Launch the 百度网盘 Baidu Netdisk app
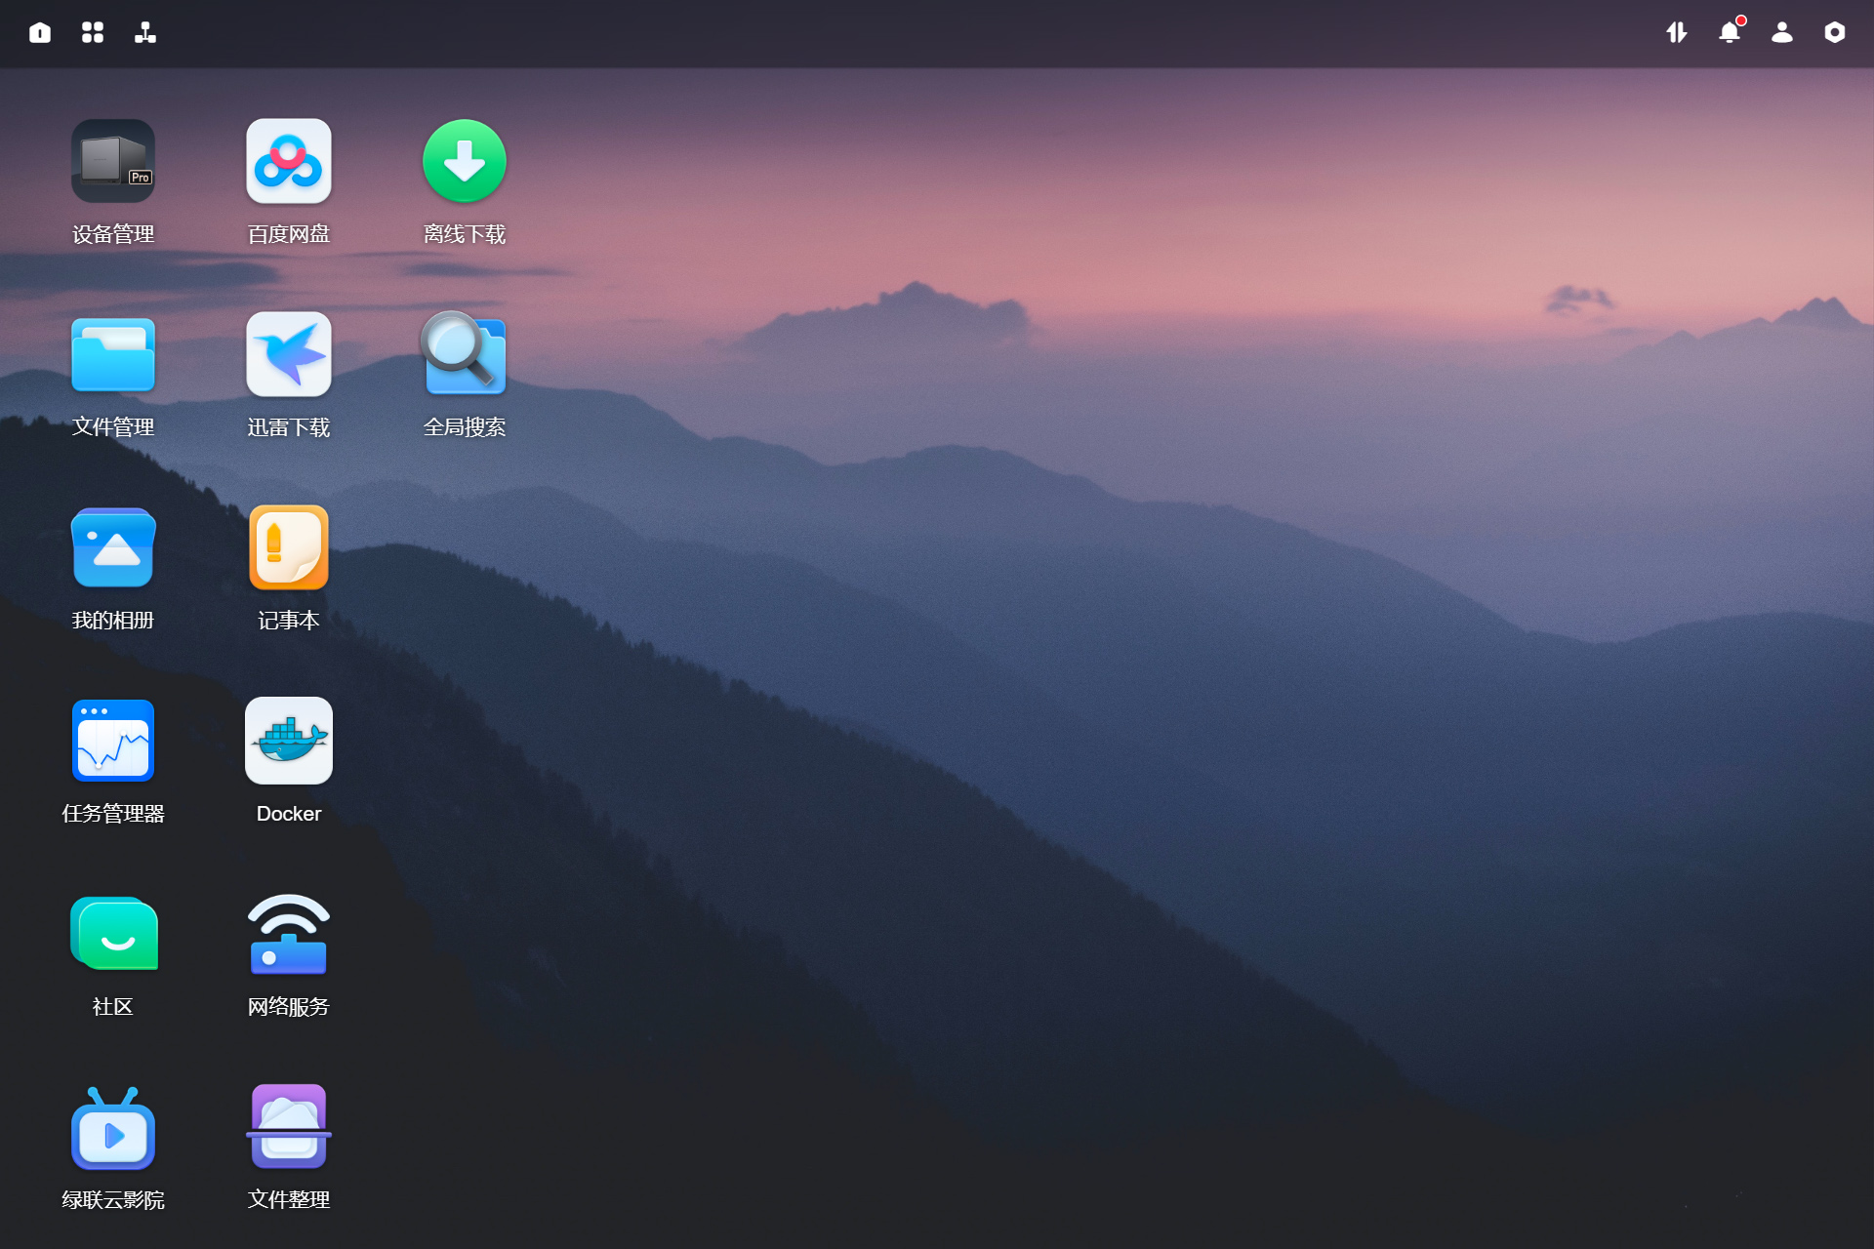This screenshot has width=1874, height=1249. pyautogui.click(x=288, y=162)
